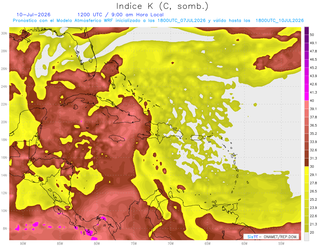Click the latitude axis label "14N"
The width and height of the screenshot is (319, 247).
[x=4, y=175]
